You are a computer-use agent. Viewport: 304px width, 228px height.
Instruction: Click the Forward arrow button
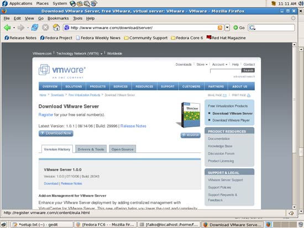21,28
